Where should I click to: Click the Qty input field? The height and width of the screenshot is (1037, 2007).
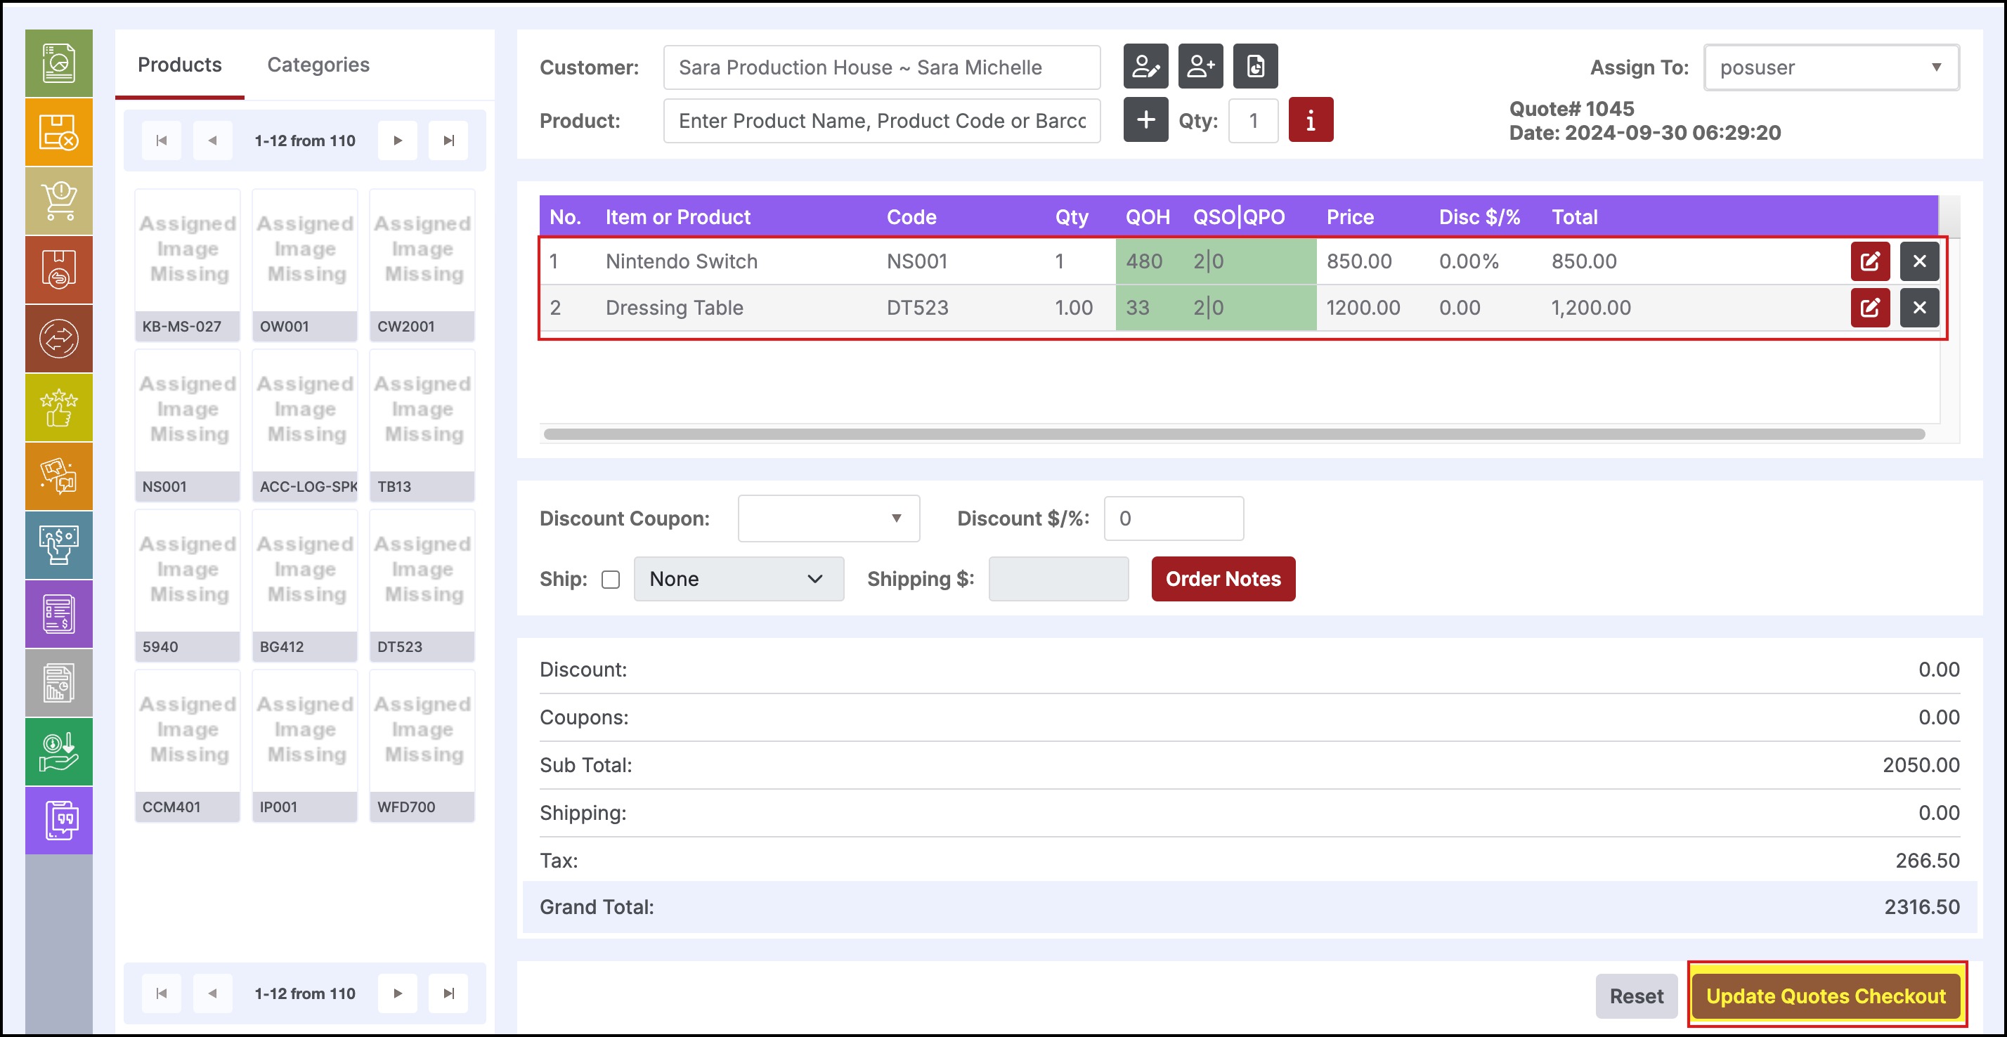click(1253, 121)
